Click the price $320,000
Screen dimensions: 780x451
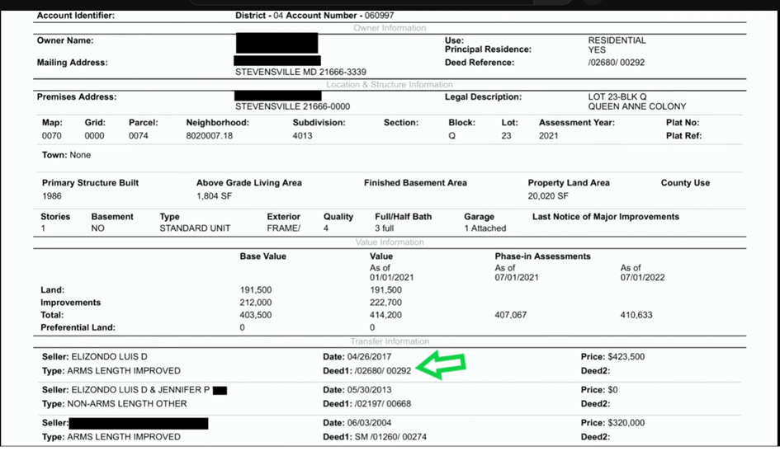(x=626, y=423)
